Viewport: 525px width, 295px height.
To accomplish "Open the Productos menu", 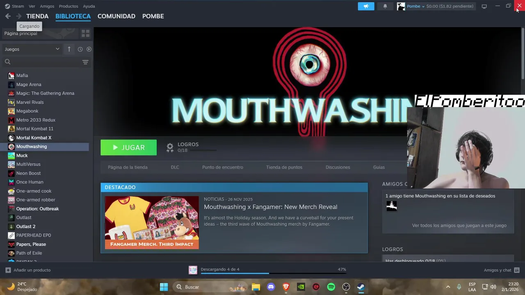I will click(68, 6).
